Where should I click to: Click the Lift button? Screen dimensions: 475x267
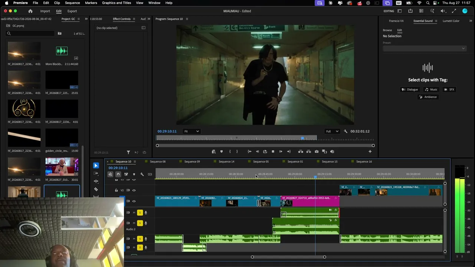pyautogui.click(x=301, y=151)
